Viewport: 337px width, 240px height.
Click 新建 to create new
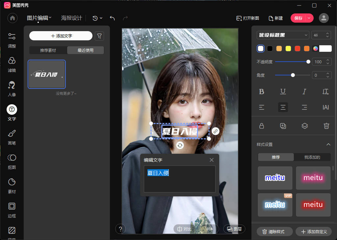coord(276,18)
